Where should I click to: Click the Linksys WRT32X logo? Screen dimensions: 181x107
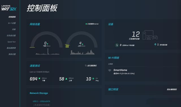click(x=9, y=8)
